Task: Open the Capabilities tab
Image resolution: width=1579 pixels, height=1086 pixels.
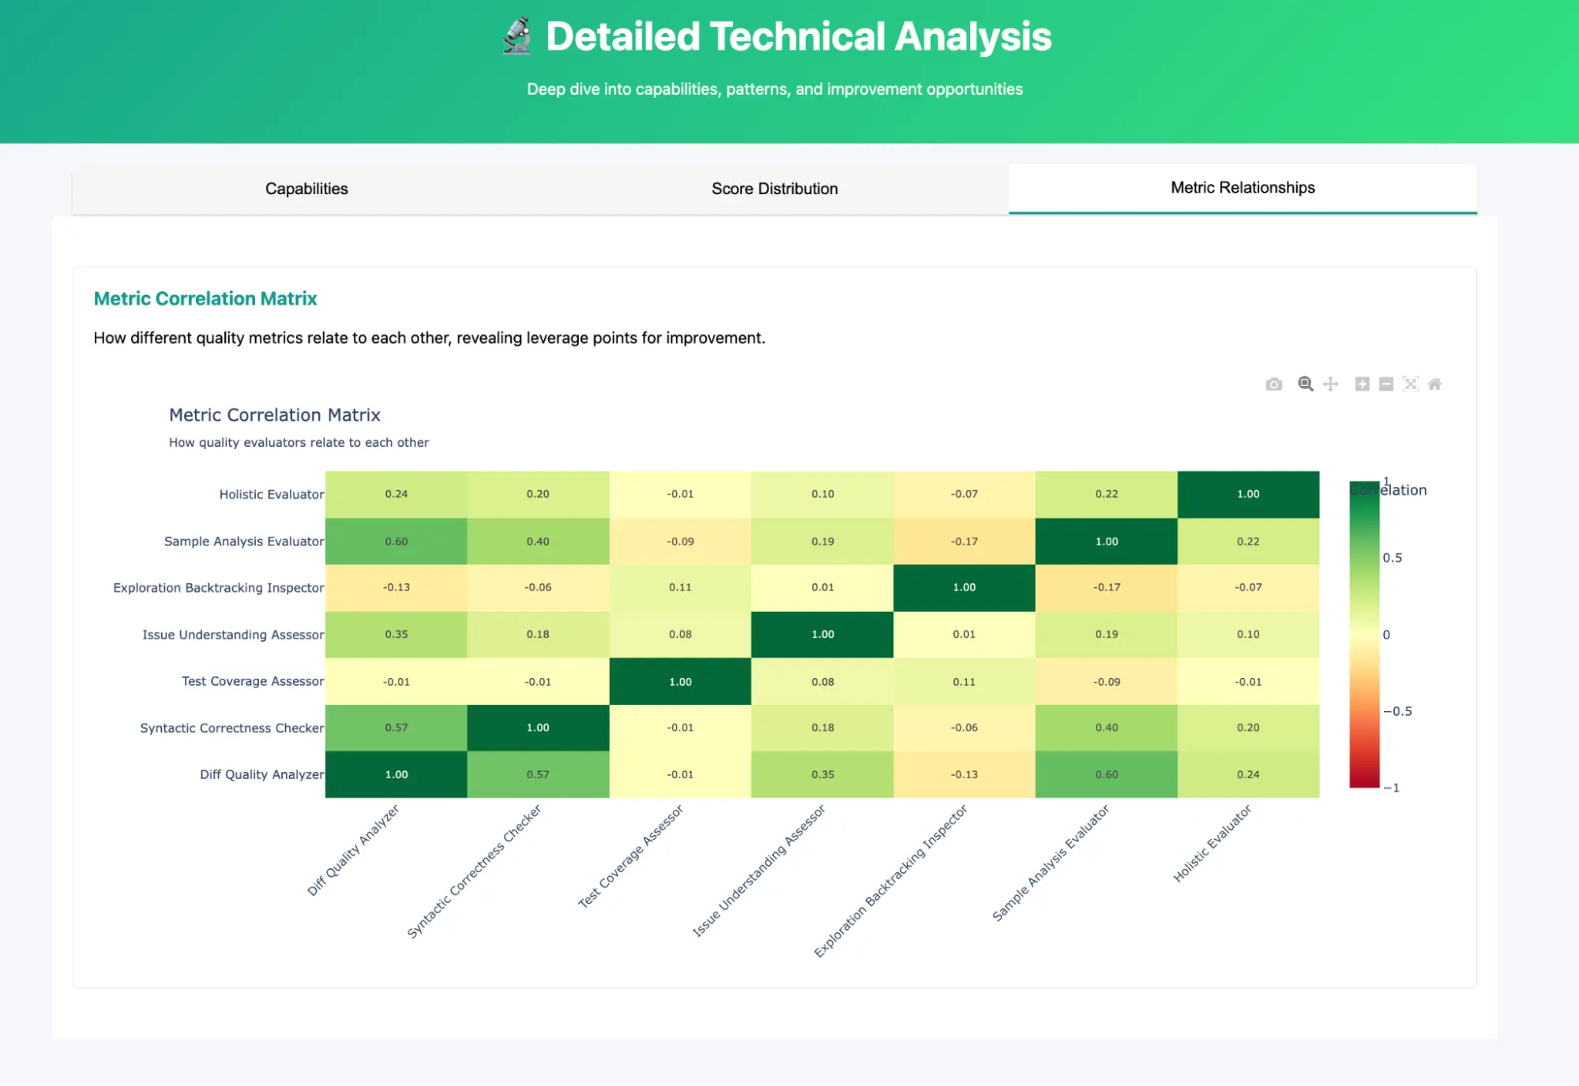Action: [306, 189]
